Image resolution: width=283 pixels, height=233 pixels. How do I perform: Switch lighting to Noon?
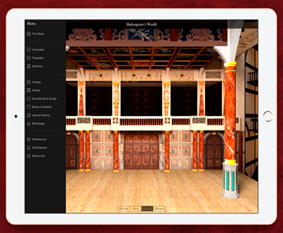point(135,208)
